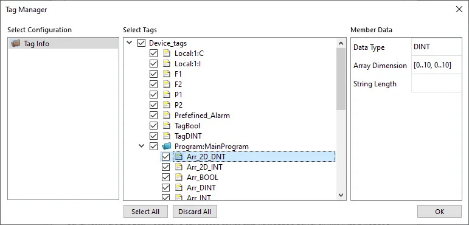Click Select All button
Image resolution: width=469 pixels, height=225 pixels.
point(145,212)
